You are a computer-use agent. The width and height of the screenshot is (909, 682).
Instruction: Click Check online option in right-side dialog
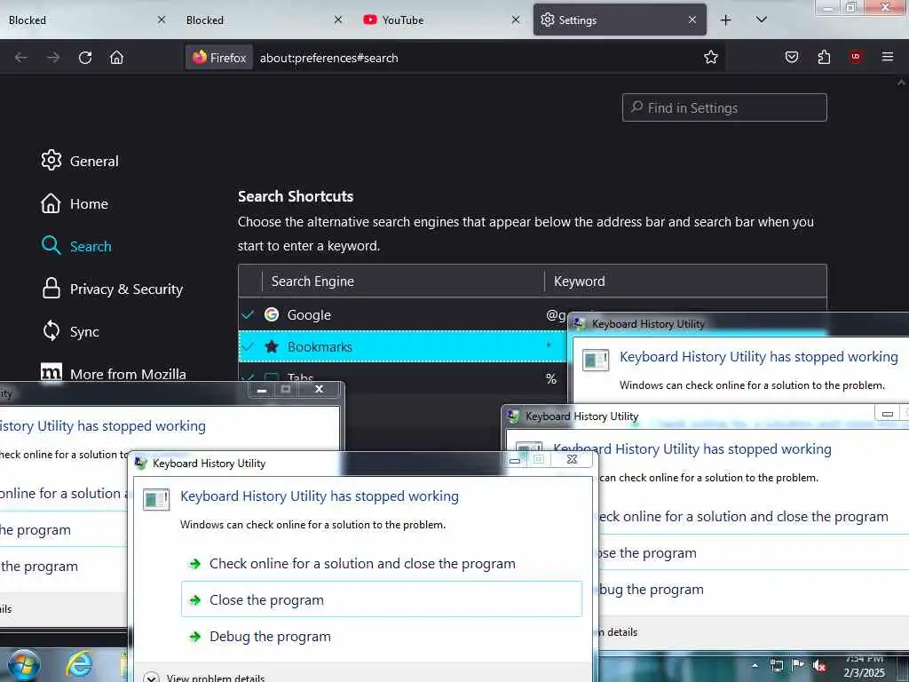coord(743,516)
